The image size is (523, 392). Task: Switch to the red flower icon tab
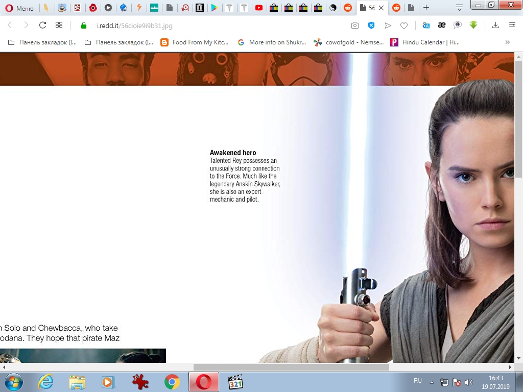(93, 8)
